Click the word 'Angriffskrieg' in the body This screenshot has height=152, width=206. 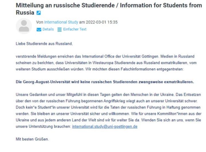114,101
